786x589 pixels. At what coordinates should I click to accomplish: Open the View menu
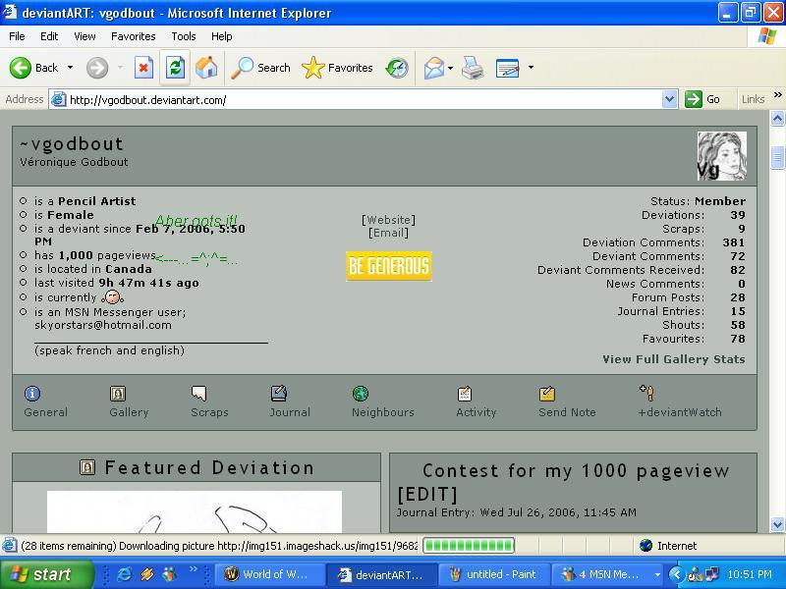point(84,36)
